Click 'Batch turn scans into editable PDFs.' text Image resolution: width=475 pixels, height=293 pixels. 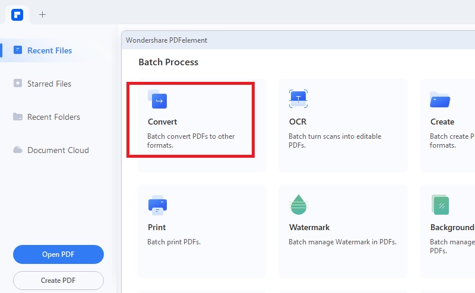click(335, 141)
